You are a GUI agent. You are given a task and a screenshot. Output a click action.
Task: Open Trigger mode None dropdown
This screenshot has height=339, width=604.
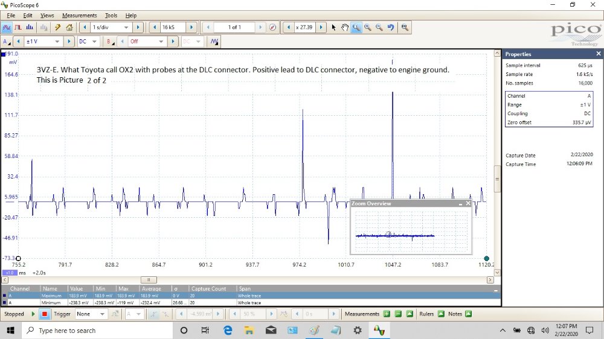coord(102,314)
